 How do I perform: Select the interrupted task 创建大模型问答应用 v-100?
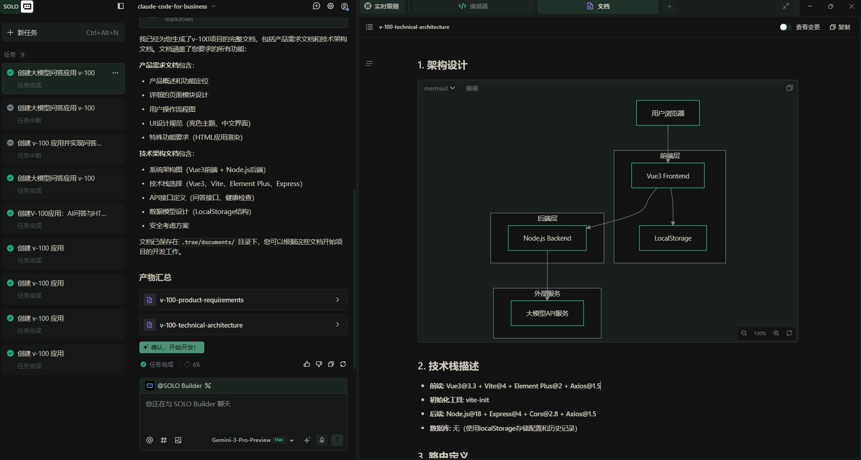pyautogui.click(x=63, y=114)
